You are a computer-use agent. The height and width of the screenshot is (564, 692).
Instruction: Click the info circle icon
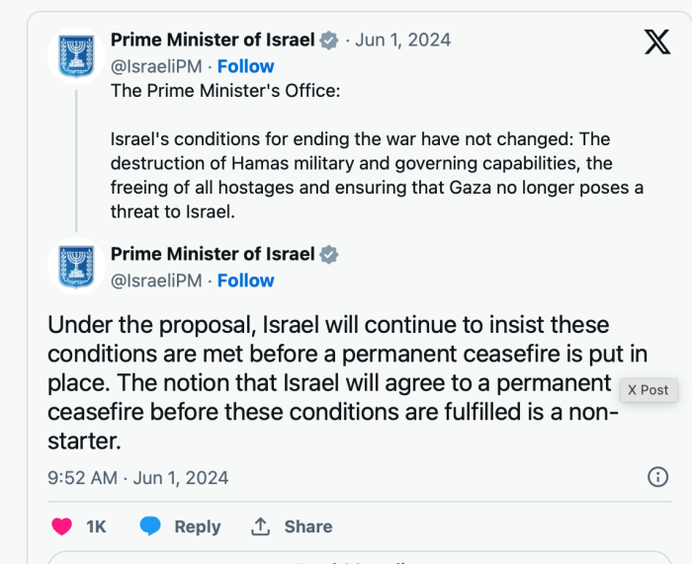click(x=657, y=477)
